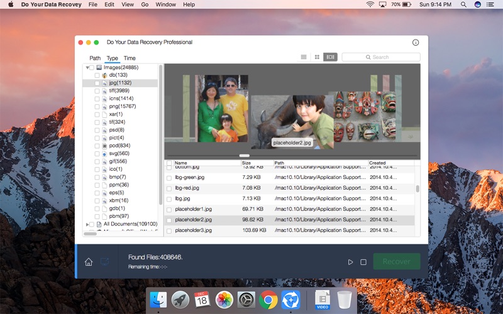This screenshot has width=503, height=314.
Task: Switch to thumbnail grid view icon
Action: 317,57
